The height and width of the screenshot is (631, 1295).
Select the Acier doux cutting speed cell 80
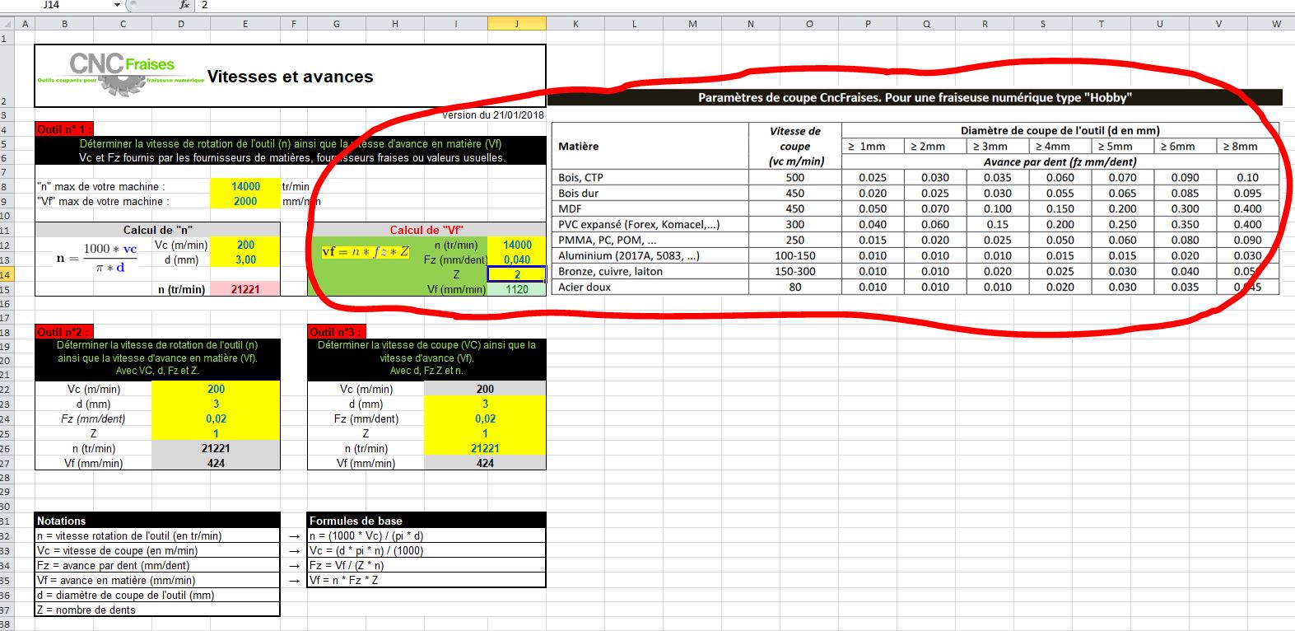(x=794, y=287)
